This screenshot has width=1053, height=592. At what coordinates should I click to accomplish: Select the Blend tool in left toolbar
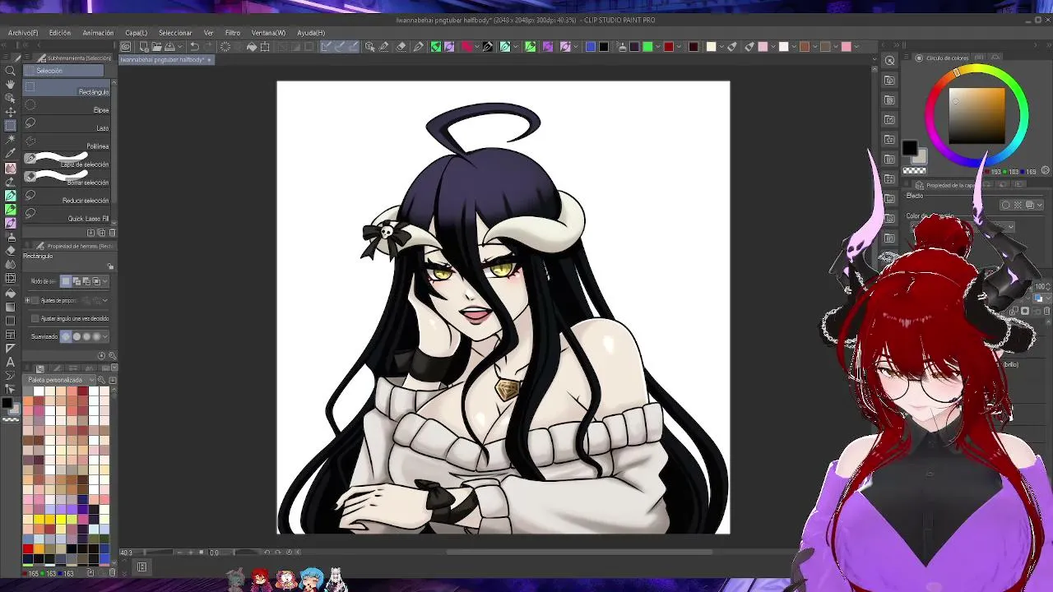10,265
